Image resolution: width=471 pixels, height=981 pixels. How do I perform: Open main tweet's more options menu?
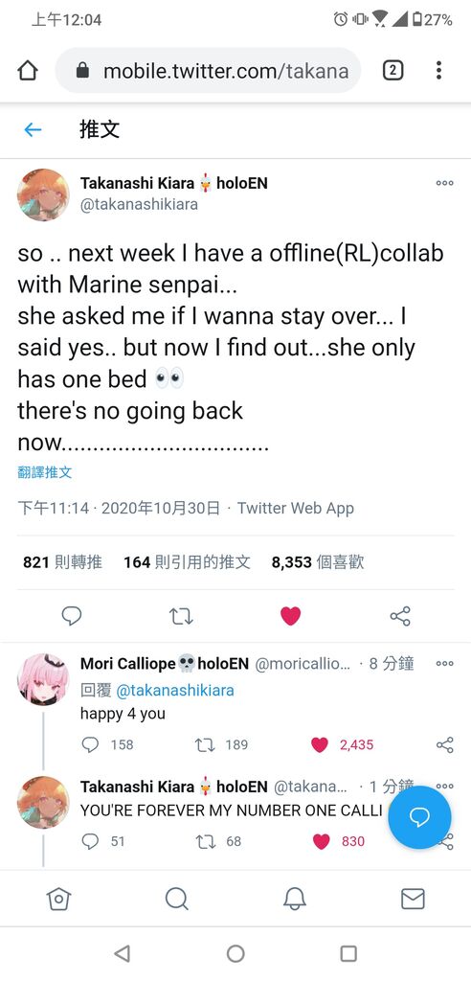click(x=445, y=183)
